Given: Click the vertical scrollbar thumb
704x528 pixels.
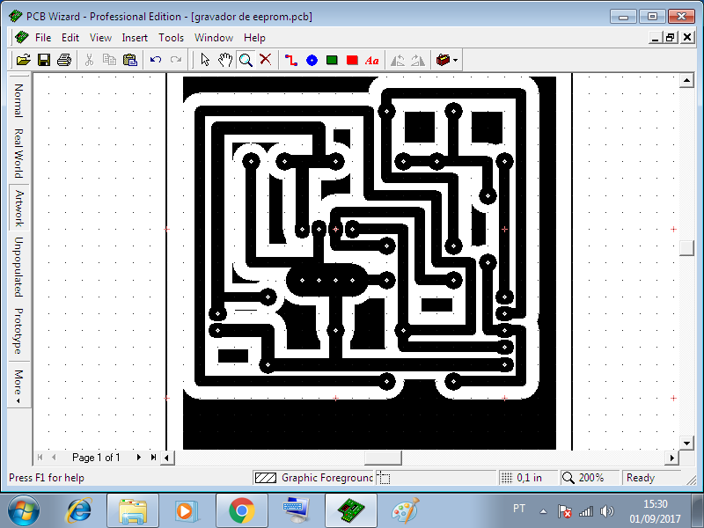Looking at the screenshot, I should point(686,247).
